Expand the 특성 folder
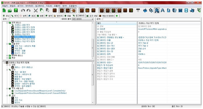 pos(7,58)
